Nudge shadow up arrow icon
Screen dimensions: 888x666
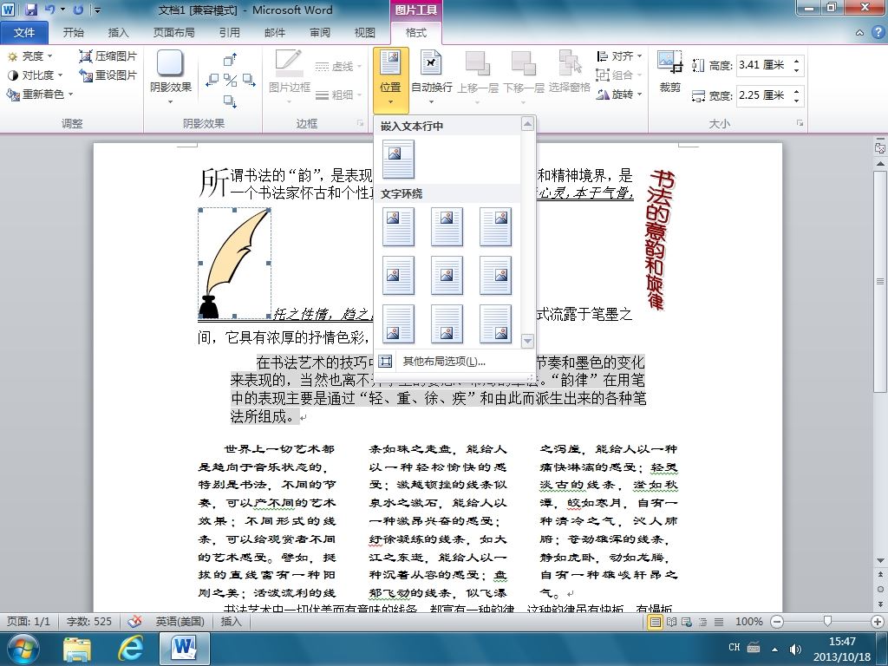(x=230, y=59)
